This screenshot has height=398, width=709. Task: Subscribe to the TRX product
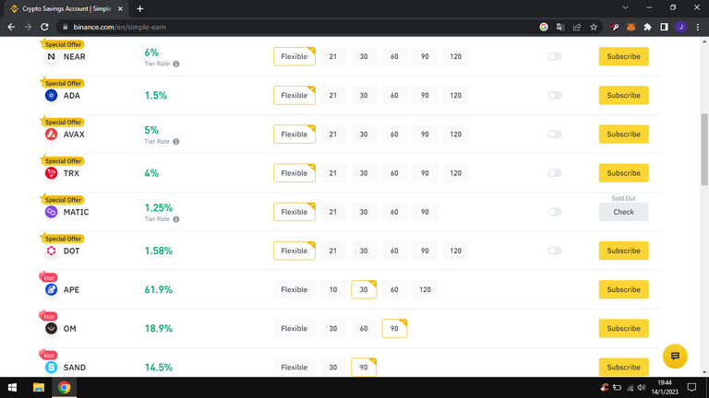(x=623, y=173)
